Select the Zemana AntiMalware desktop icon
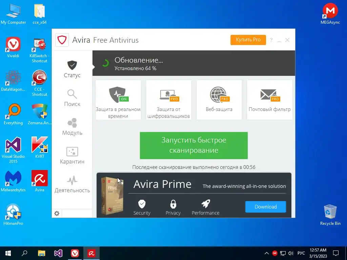The image size is (347, 260). tap(39, 114)
